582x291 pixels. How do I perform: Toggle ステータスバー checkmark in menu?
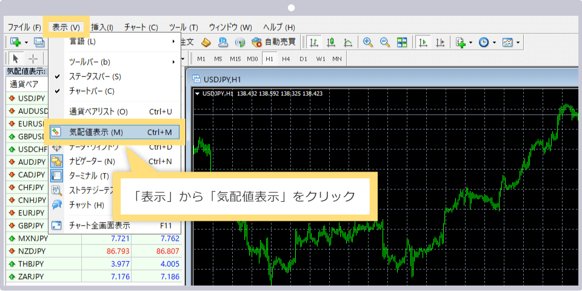(95, 76)
